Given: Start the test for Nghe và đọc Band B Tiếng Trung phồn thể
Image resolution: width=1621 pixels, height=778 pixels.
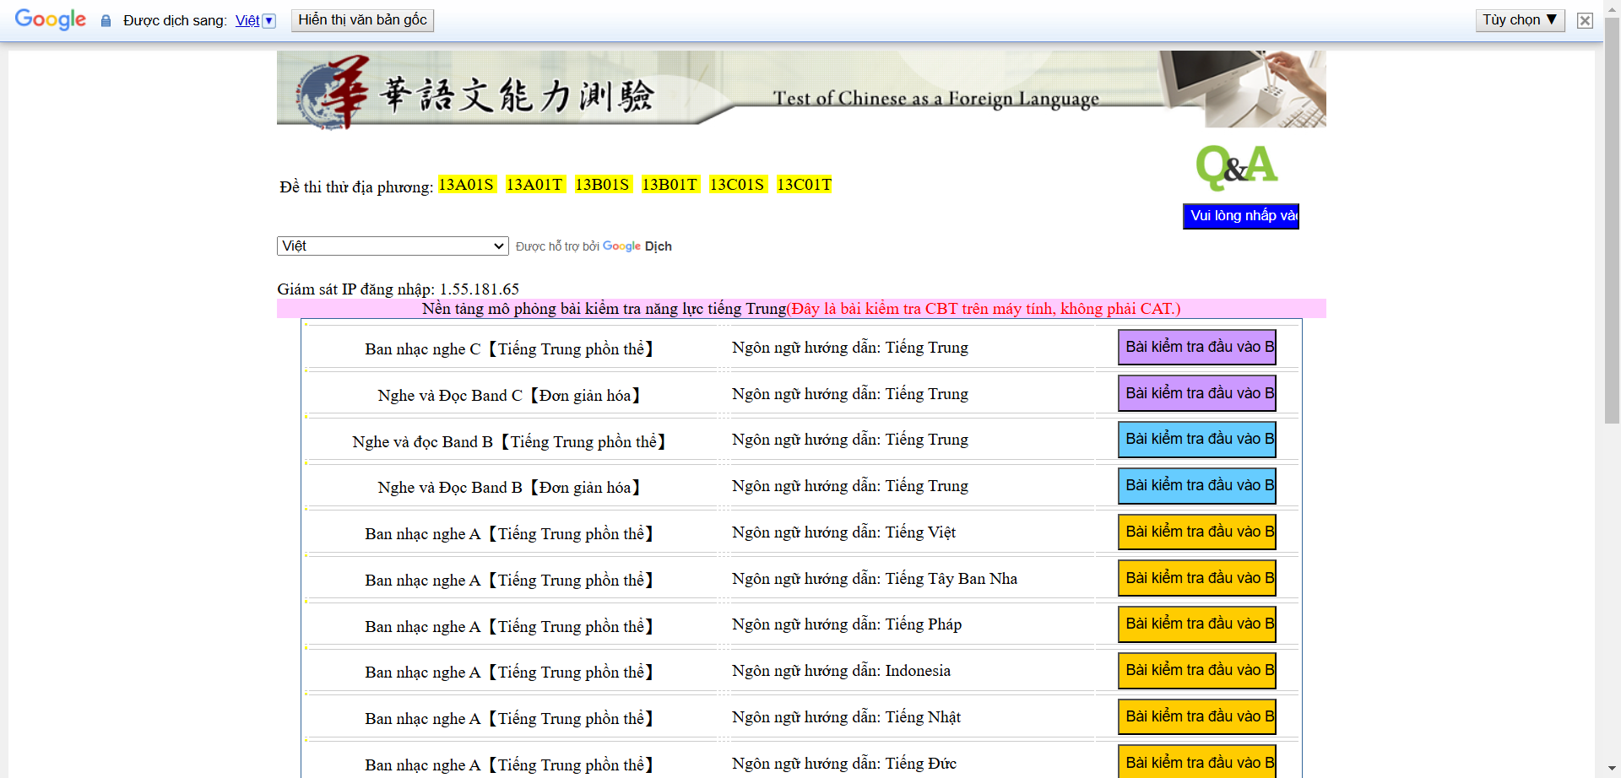Looking at the screenshot, I should click(x=1196, y=439).
